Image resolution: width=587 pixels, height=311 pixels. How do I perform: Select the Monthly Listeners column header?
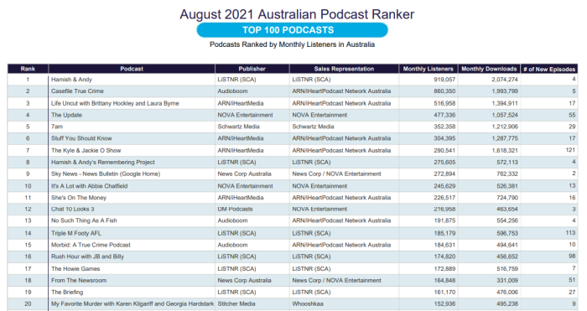coord(428,69)
